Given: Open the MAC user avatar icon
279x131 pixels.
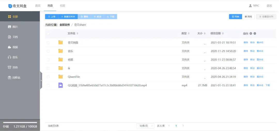Looking at the screenshot, I should pyautogui.click(x=250, y=6).
